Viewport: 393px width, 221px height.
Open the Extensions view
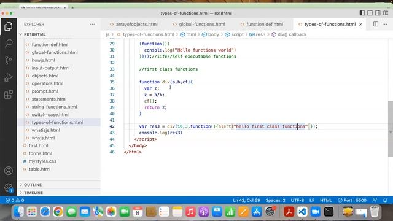tap(8, 95)
